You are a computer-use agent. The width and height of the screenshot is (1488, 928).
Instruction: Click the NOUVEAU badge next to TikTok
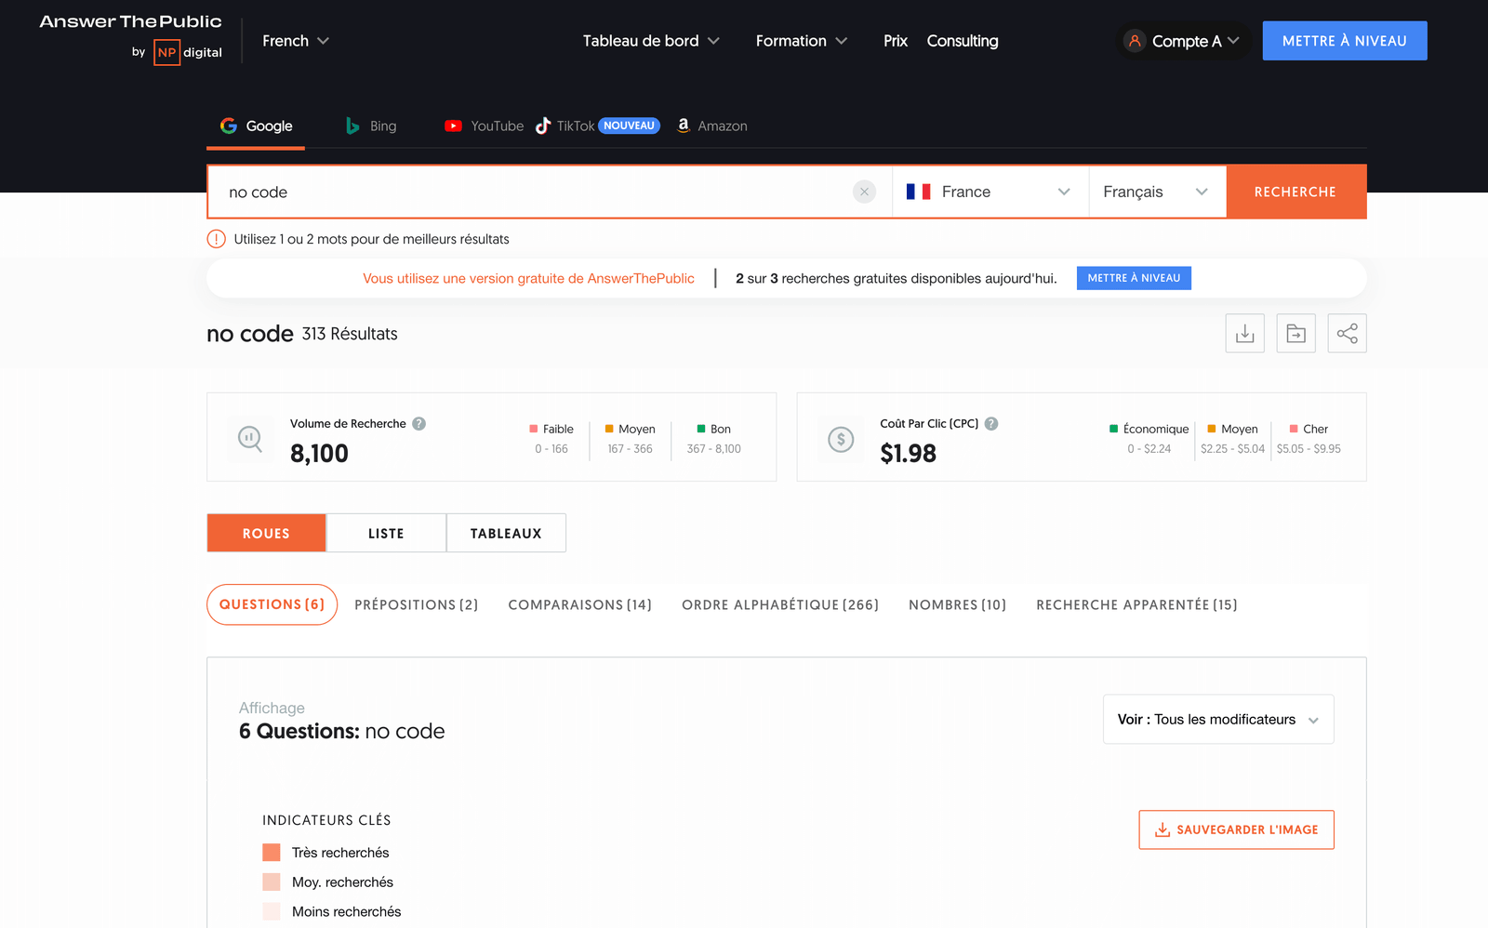click(630, 126)
